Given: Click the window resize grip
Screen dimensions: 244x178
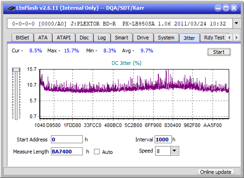Looking at the screenshot, I should (238, 172).
